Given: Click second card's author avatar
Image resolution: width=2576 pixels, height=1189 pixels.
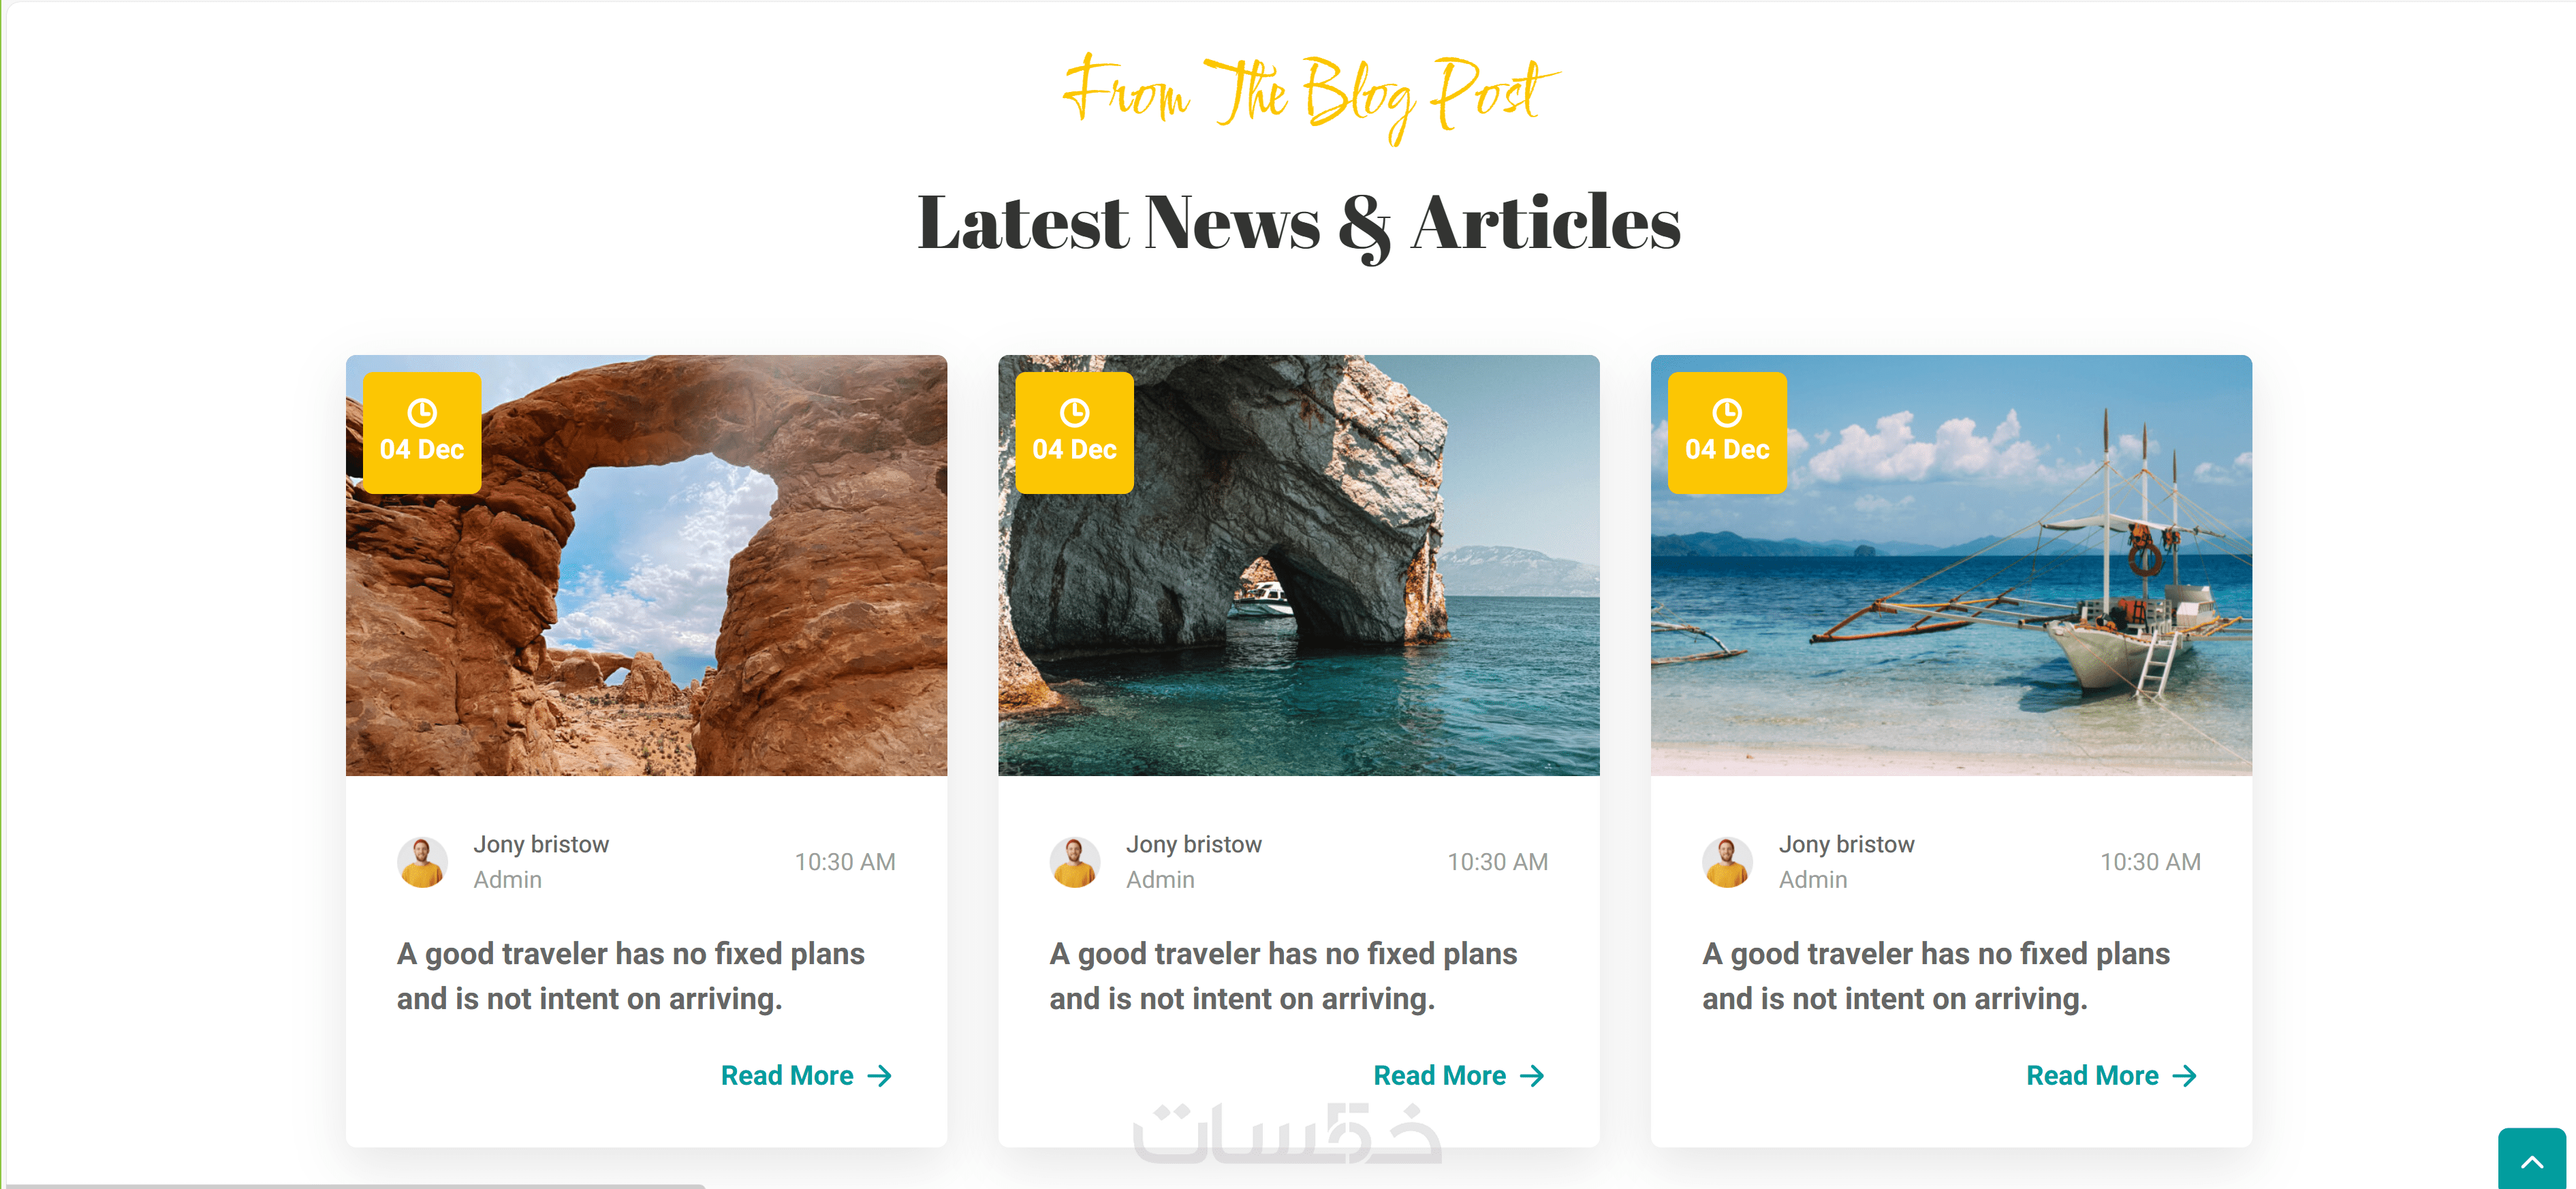Looking at the screenshot, I should 1075,862.
